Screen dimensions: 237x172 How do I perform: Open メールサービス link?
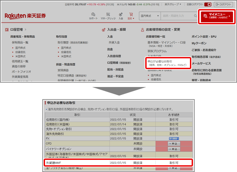pos(201,63)
